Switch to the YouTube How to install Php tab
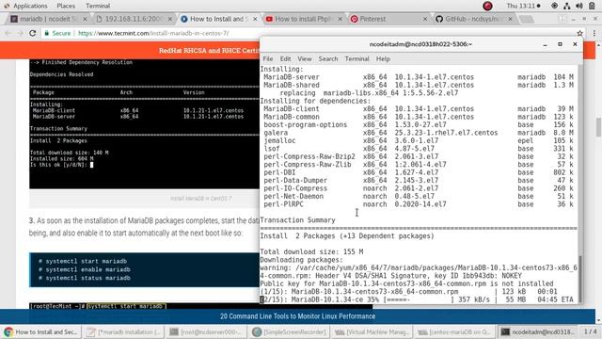Viewport: 602px width, 339px height. coord(303,19)
